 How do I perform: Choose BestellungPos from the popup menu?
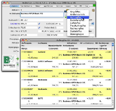pyautogui.click(x=78, y=20)
